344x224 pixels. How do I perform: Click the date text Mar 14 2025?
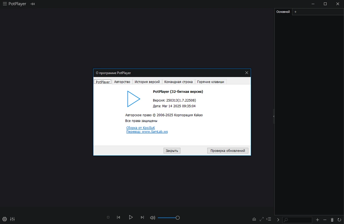coord(174,106)
